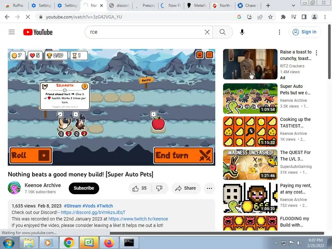Open command prompt taskbar icon
The height and width of the screenshot is (249, 332).
[129, 243]
